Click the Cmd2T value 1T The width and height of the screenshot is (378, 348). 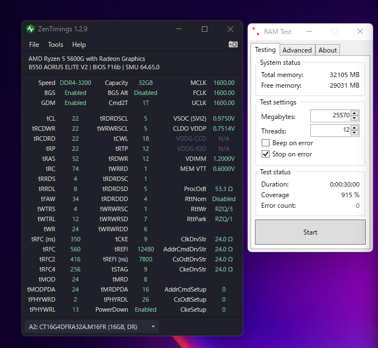145,103
